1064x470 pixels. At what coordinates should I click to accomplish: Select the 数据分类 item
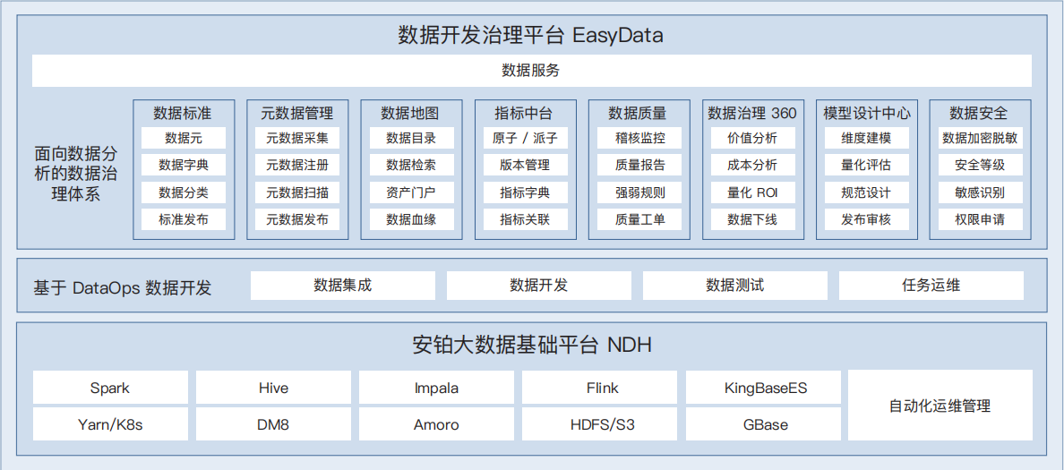184,192
